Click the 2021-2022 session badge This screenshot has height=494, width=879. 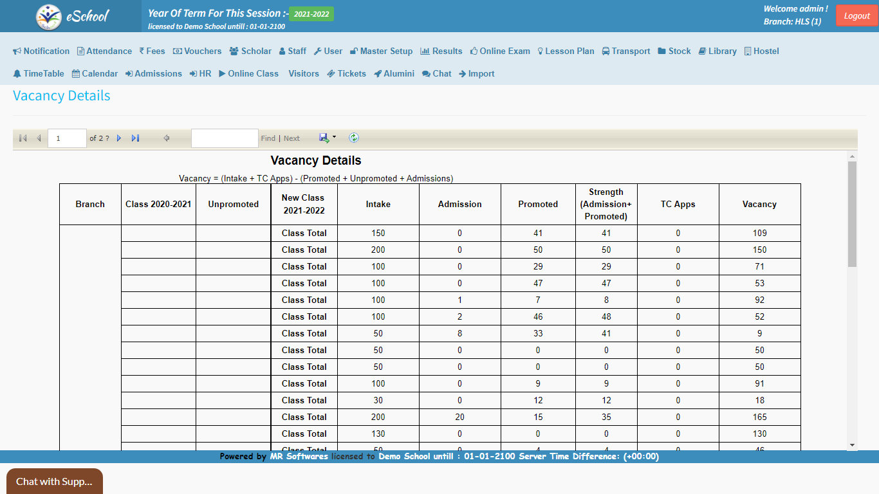pyautogui.click(x=311, y=14)
